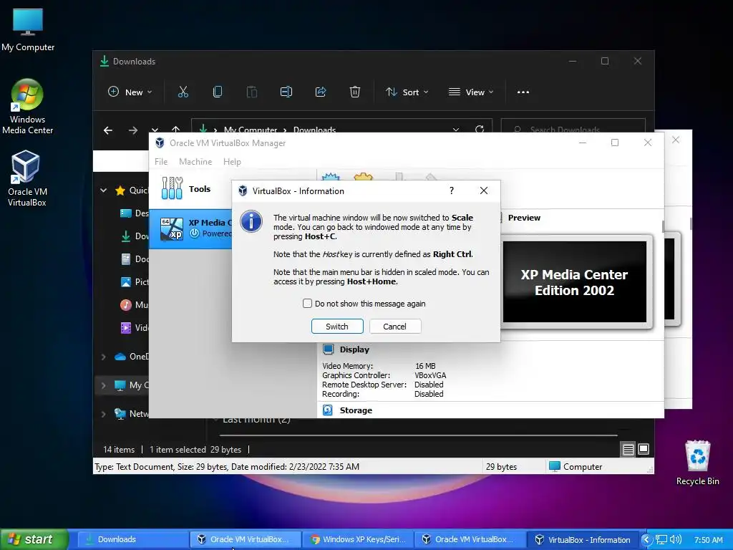This screenshot has width=733, height=550.
Task: Switch to Downloads taskbar button
Action: [132, 539]
